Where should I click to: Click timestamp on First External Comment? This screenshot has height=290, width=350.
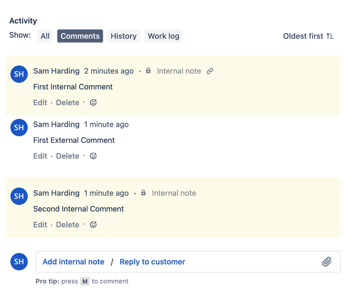point(106,124)
